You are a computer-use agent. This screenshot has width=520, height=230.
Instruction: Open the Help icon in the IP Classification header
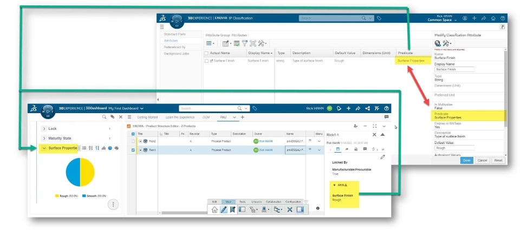(503, 18)
